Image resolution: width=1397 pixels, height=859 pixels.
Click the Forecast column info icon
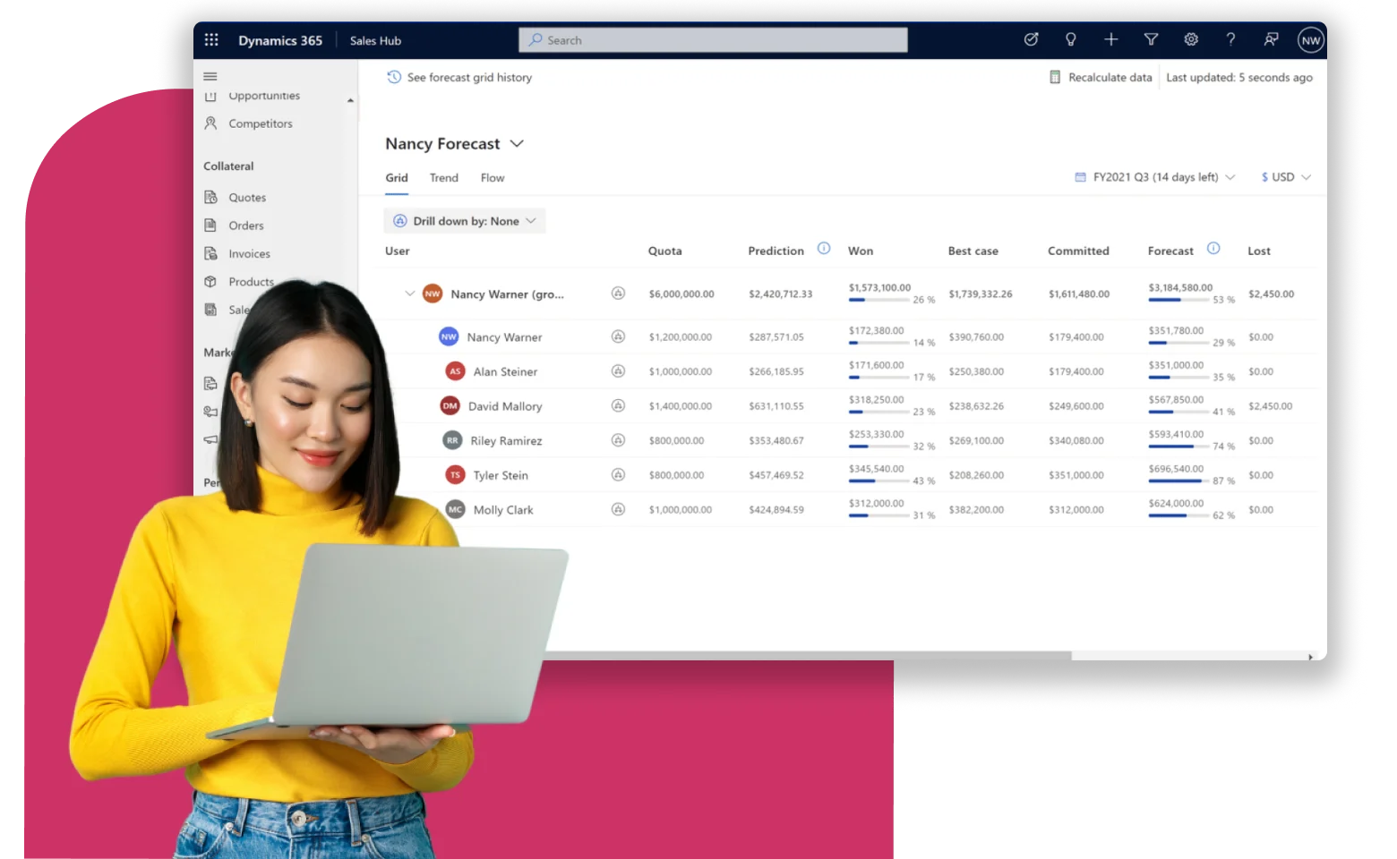pyautogui.click(x=1213, y=249)
